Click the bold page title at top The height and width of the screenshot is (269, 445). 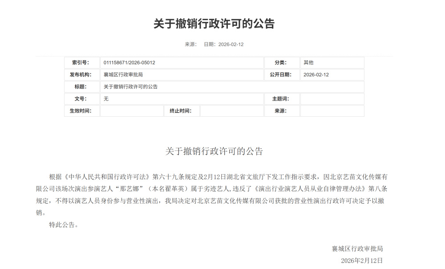[x=214, y=24]
